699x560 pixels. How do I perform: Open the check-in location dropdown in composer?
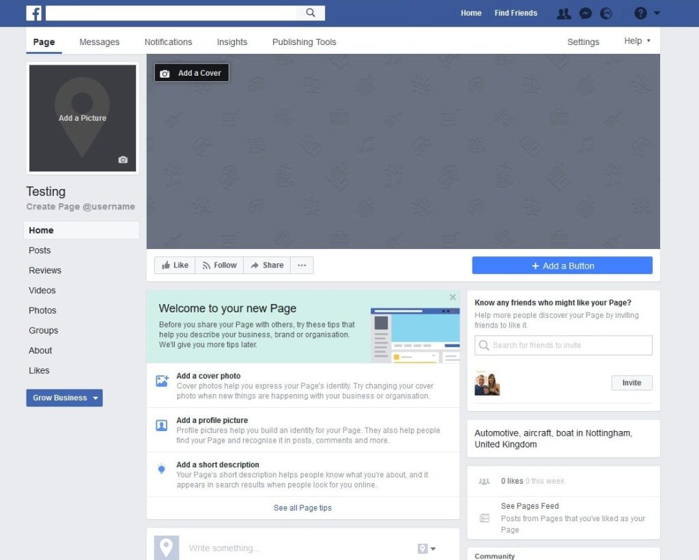click(x=427, y=548)
